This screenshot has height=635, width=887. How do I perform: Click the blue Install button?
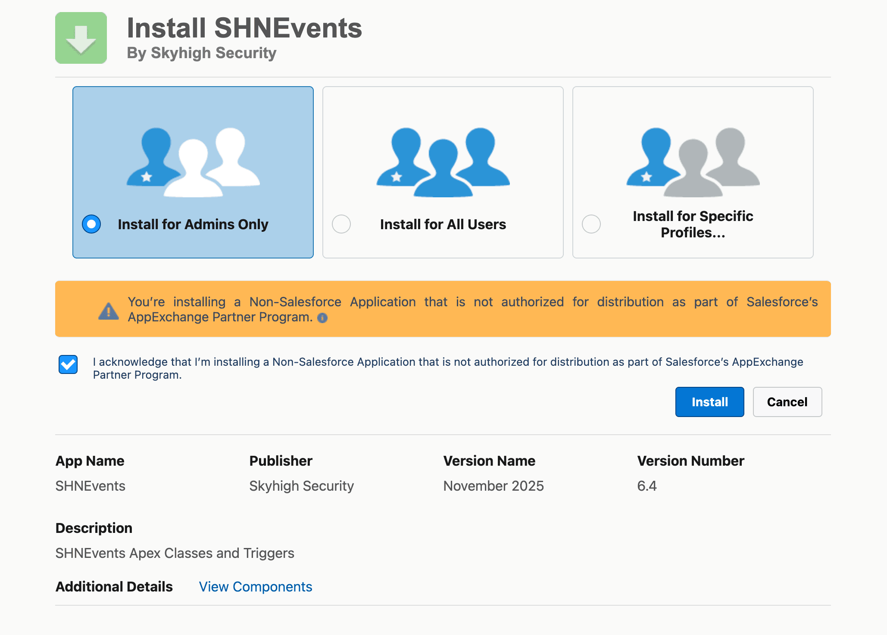pyautogui.click(x=710, y=402)
